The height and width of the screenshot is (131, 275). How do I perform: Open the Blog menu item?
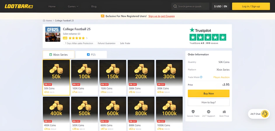[94, 6]
